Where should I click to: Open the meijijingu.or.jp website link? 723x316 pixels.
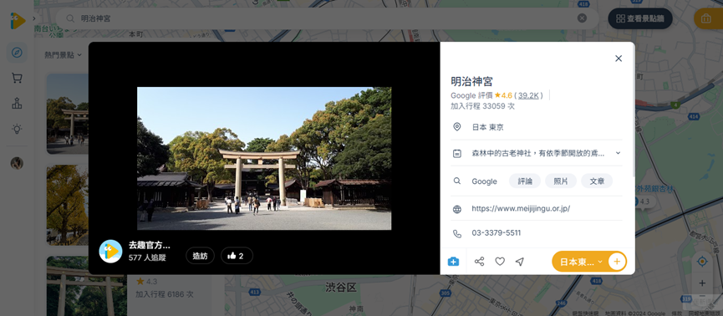521,208
